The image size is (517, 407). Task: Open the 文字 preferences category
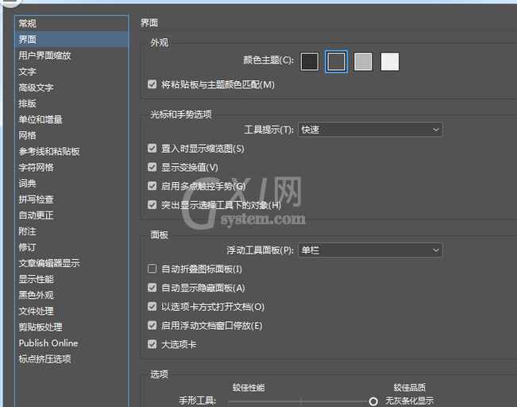[71, 72]
